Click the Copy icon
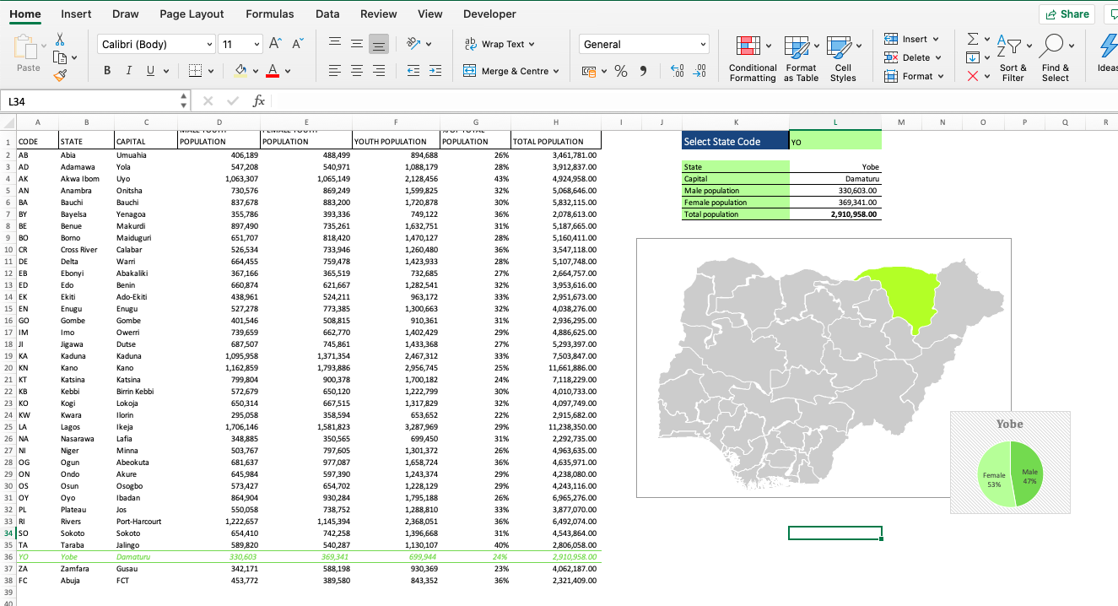 (59, 57)
